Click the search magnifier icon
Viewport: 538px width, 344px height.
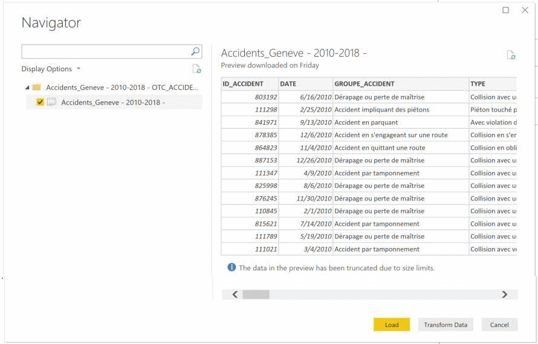[195, 51]
